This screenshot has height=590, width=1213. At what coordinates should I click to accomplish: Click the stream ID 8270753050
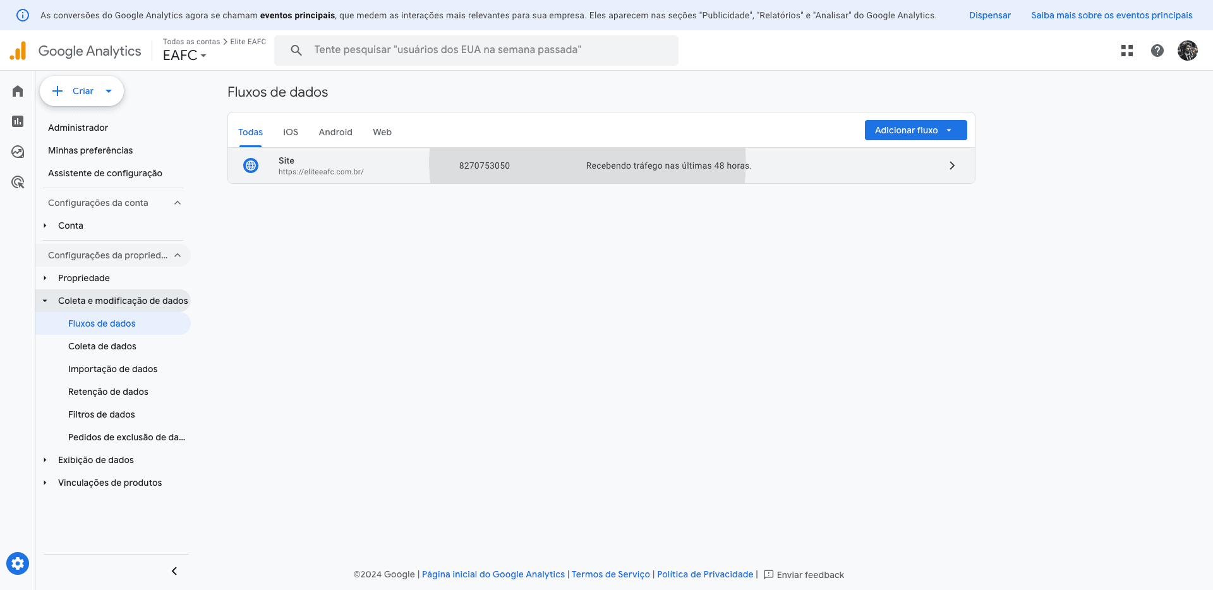coord(485,166)
